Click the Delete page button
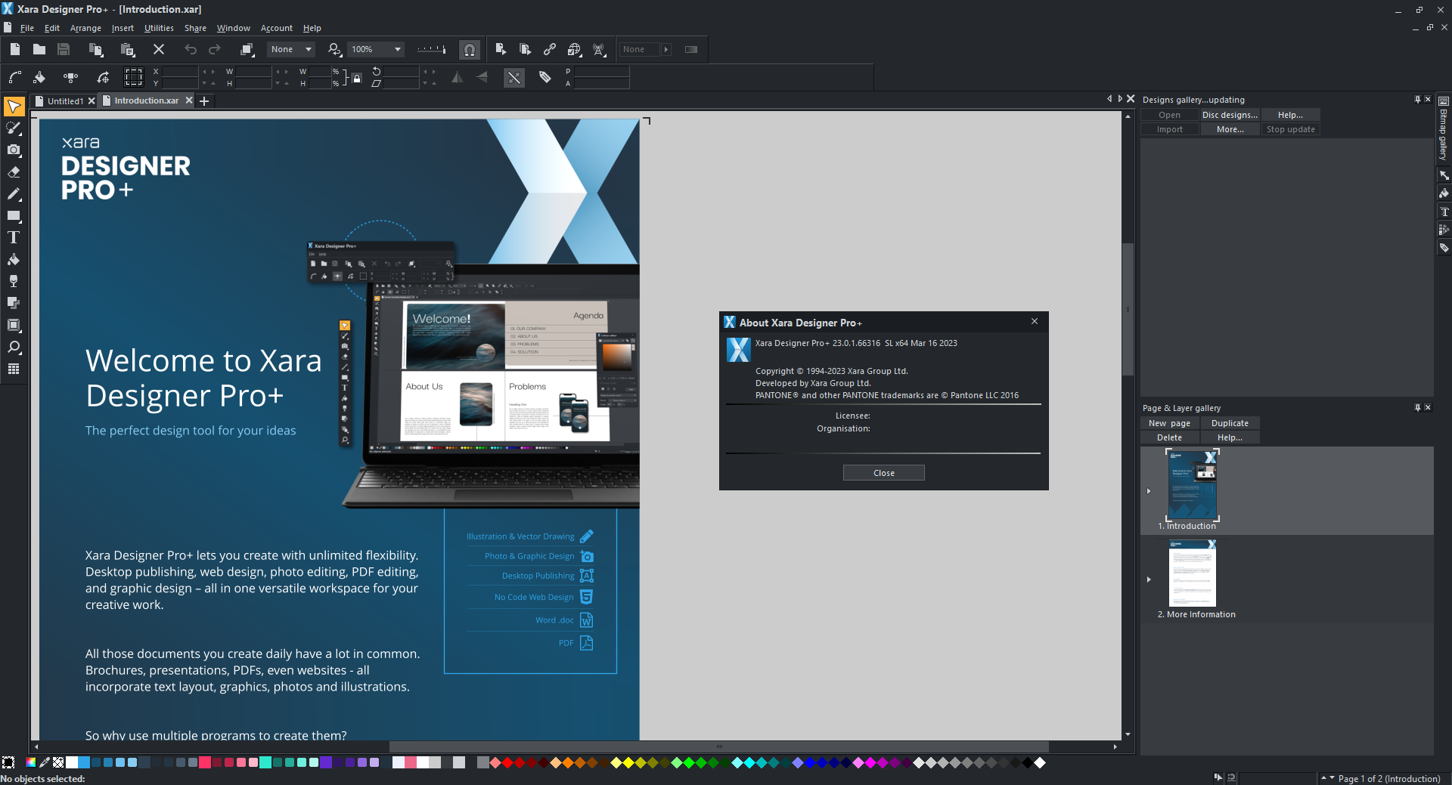 point(1169,437)
